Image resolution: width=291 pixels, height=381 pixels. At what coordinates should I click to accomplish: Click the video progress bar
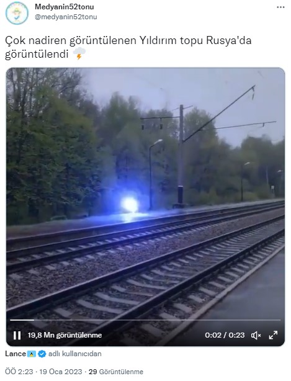[x=145, y=320]
